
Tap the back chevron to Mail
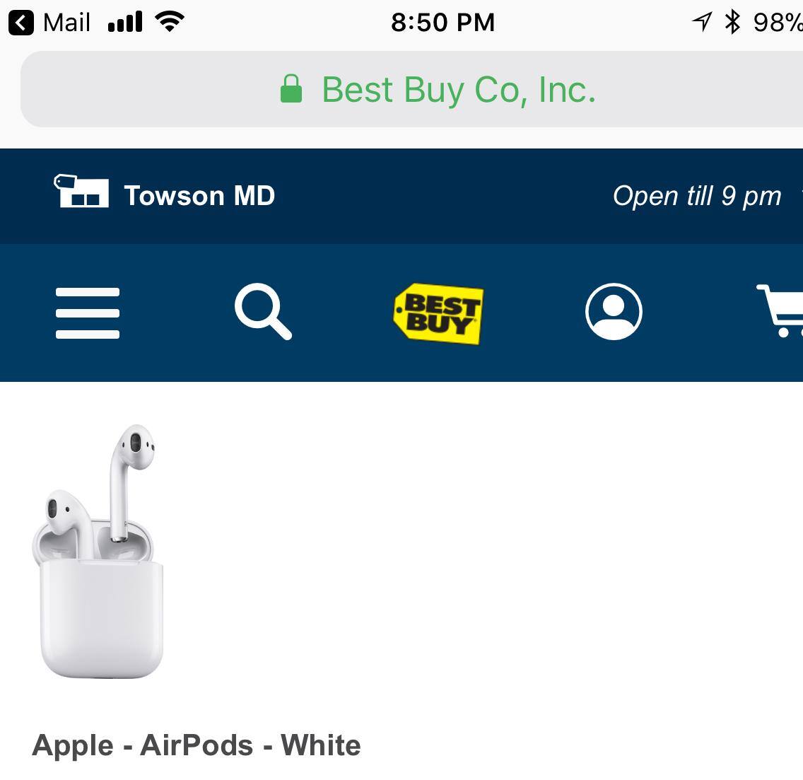coord(21,23)
